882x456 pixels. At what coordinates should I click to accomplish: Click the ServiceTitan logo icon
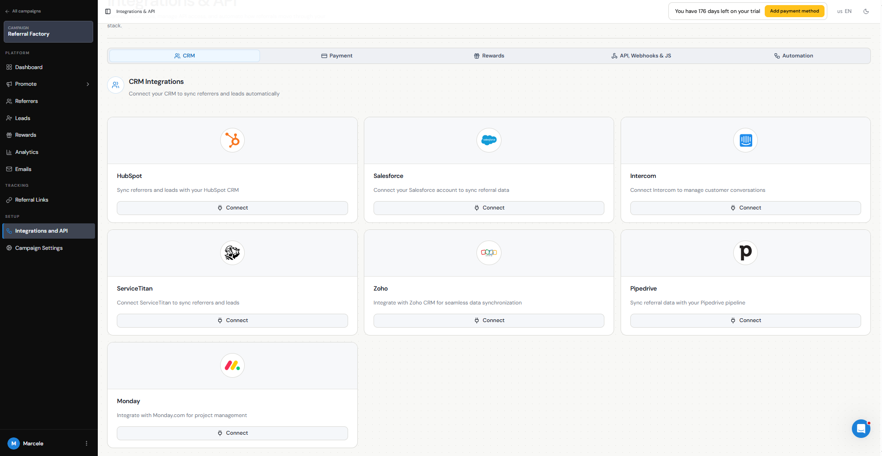(232, 253)
